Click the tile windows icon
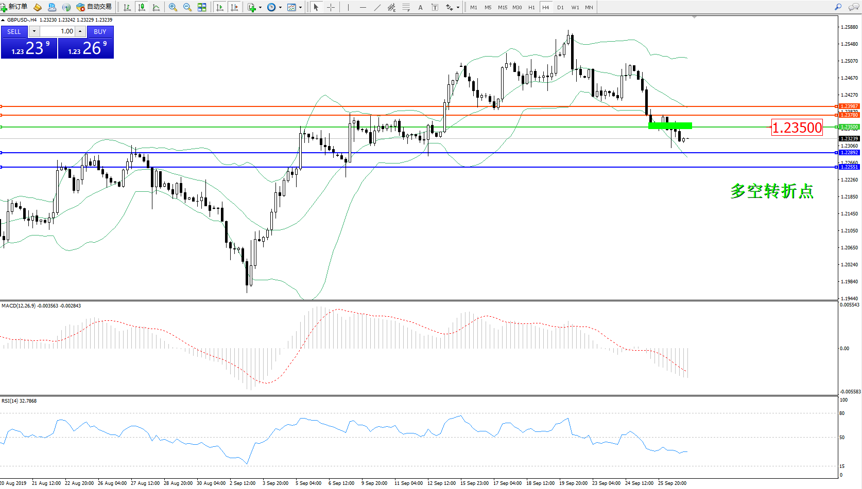862x489 pixels. pyautogui.click(x=202, y=7)
